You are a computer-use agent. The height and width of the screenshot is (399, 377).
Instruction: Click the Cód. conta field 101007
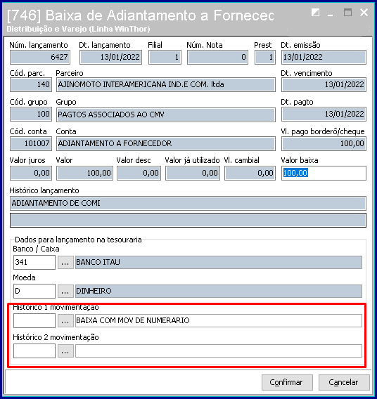31,143
